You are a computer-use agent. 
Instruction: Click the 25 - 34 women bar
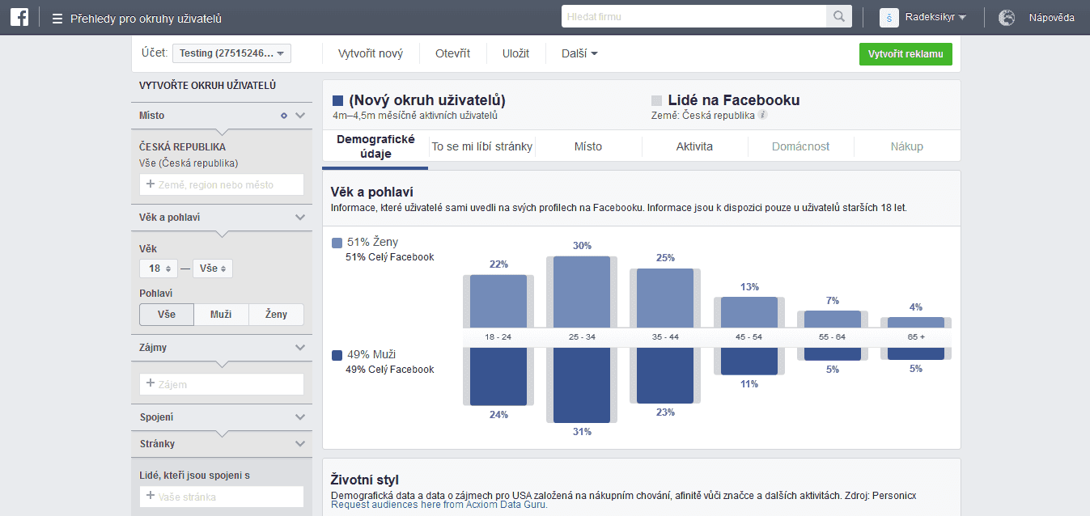pos(582,292)
